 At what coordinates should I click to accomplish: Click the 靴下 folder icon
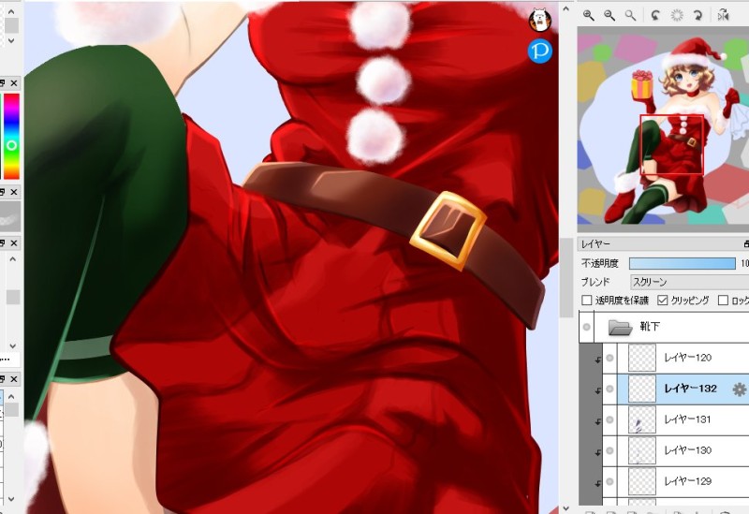coord(620,328)
